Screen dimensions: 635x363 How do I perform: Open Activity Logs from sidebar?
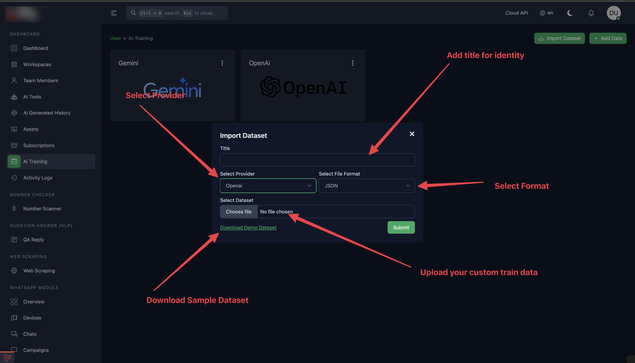click(51, 178)
